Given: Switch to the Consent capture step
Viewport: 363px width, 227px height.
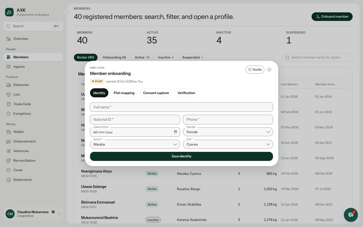Looking at the screenshot, I should (x=156, y=93).
